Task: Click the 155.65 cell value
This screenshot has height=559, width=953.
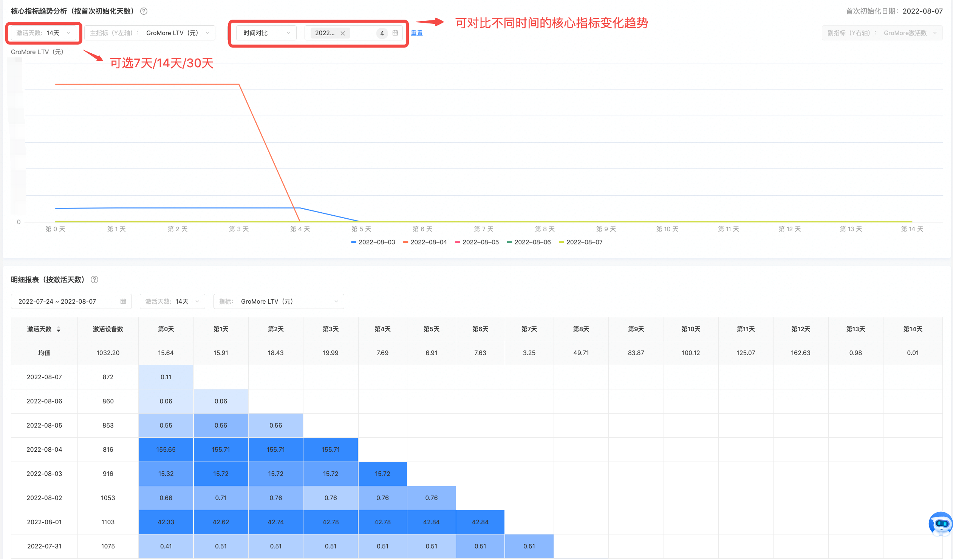Action: (166, 449)
